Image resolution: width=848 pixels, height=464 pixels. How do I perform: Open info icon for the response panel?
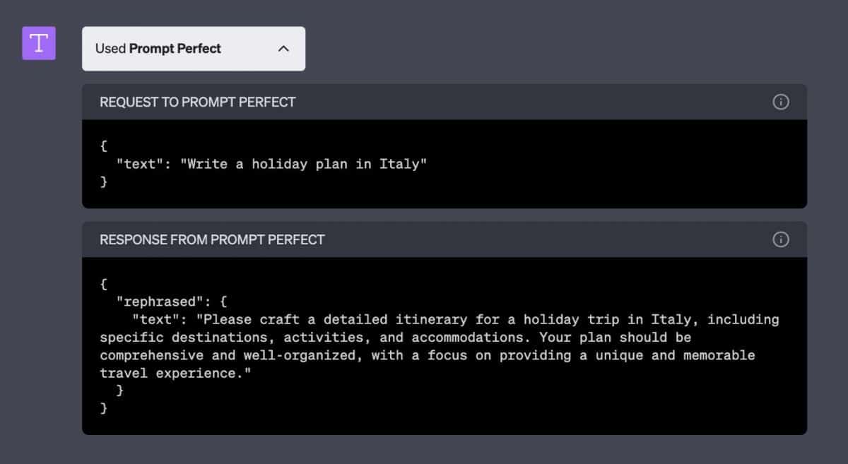coord(781,239)
